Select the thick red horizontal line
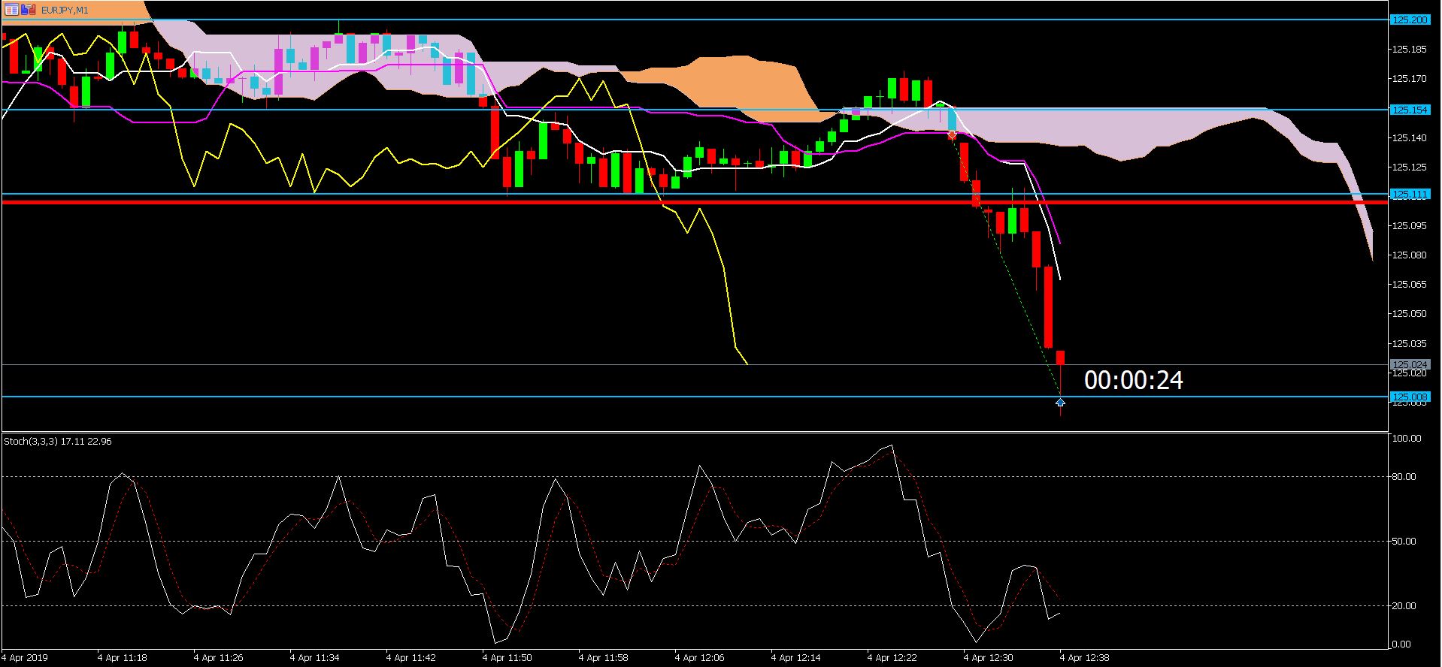Screen dimensions: 1442x667 pyautogui.click(x=694, y=202)
